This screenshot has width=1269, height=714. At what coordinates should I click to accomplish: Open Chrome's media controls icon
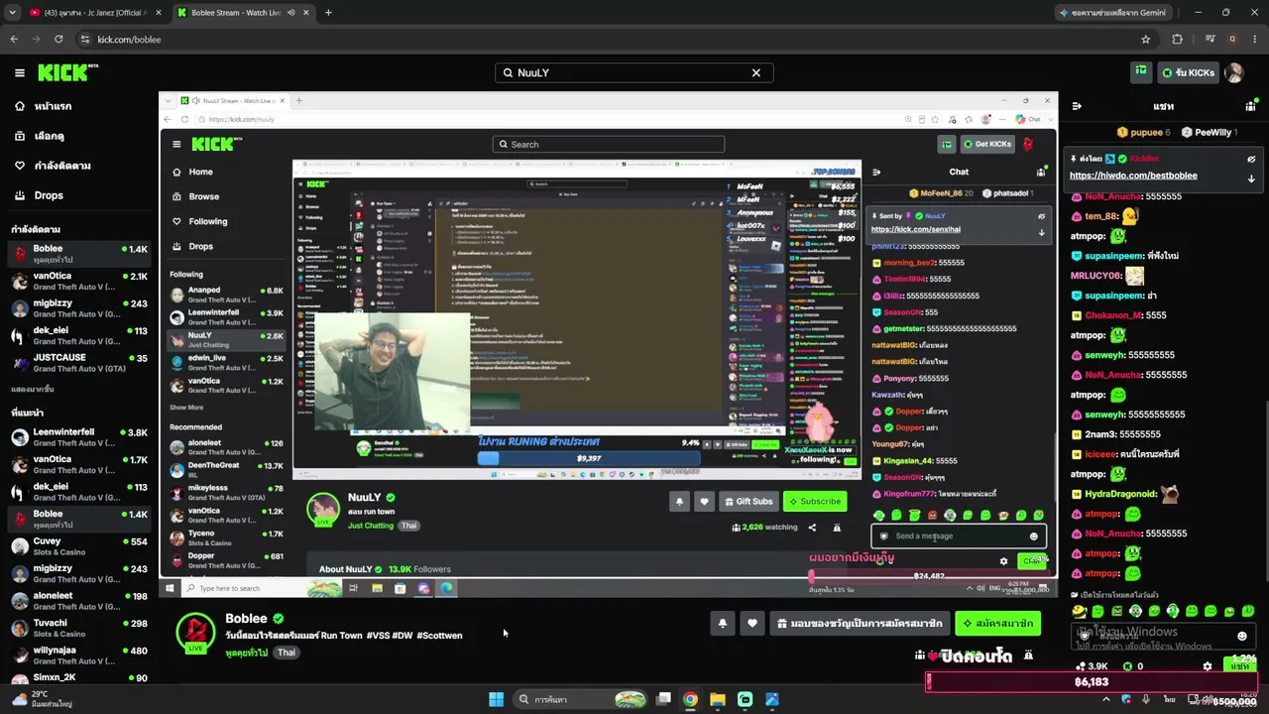point(1211,39)
